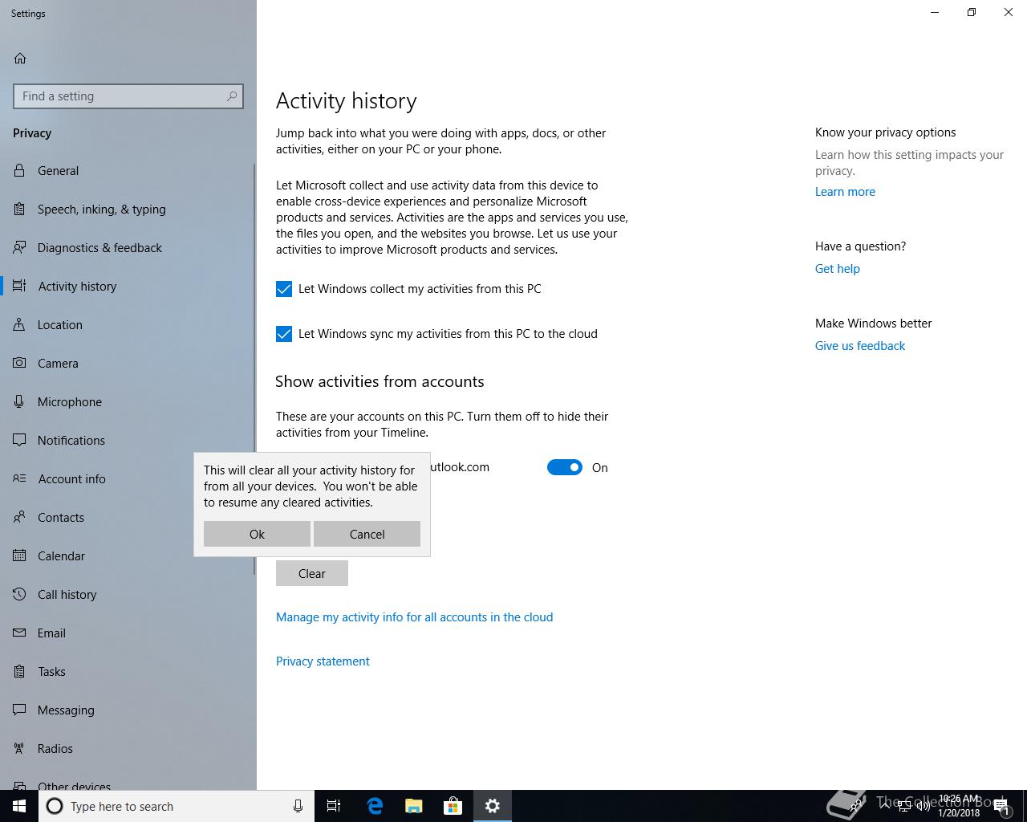The height and width of the screenshot is (822, 1027).
Task: Click the Speech, inking, & typing clipboard icon
Action: click(x=19, y=209)
